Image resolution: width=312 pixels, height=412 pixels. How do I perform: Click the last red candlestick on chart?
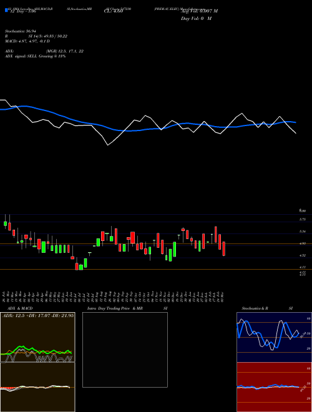[224, 249]
